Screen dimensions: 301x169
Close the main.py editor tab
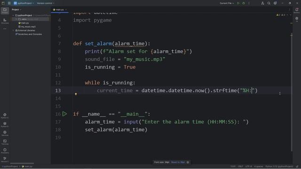coord(66,9)
